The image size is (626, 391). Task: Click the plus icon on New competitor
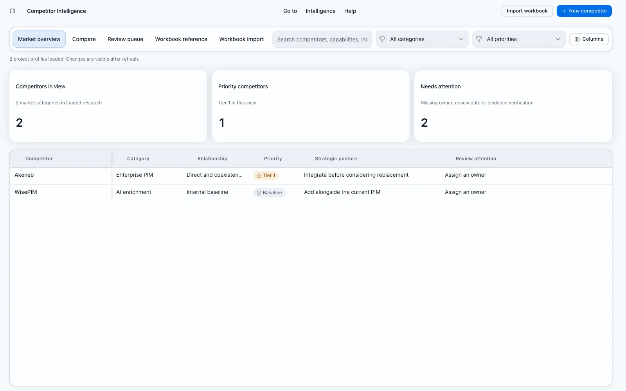pyautogui.click(x=564, y=11)
